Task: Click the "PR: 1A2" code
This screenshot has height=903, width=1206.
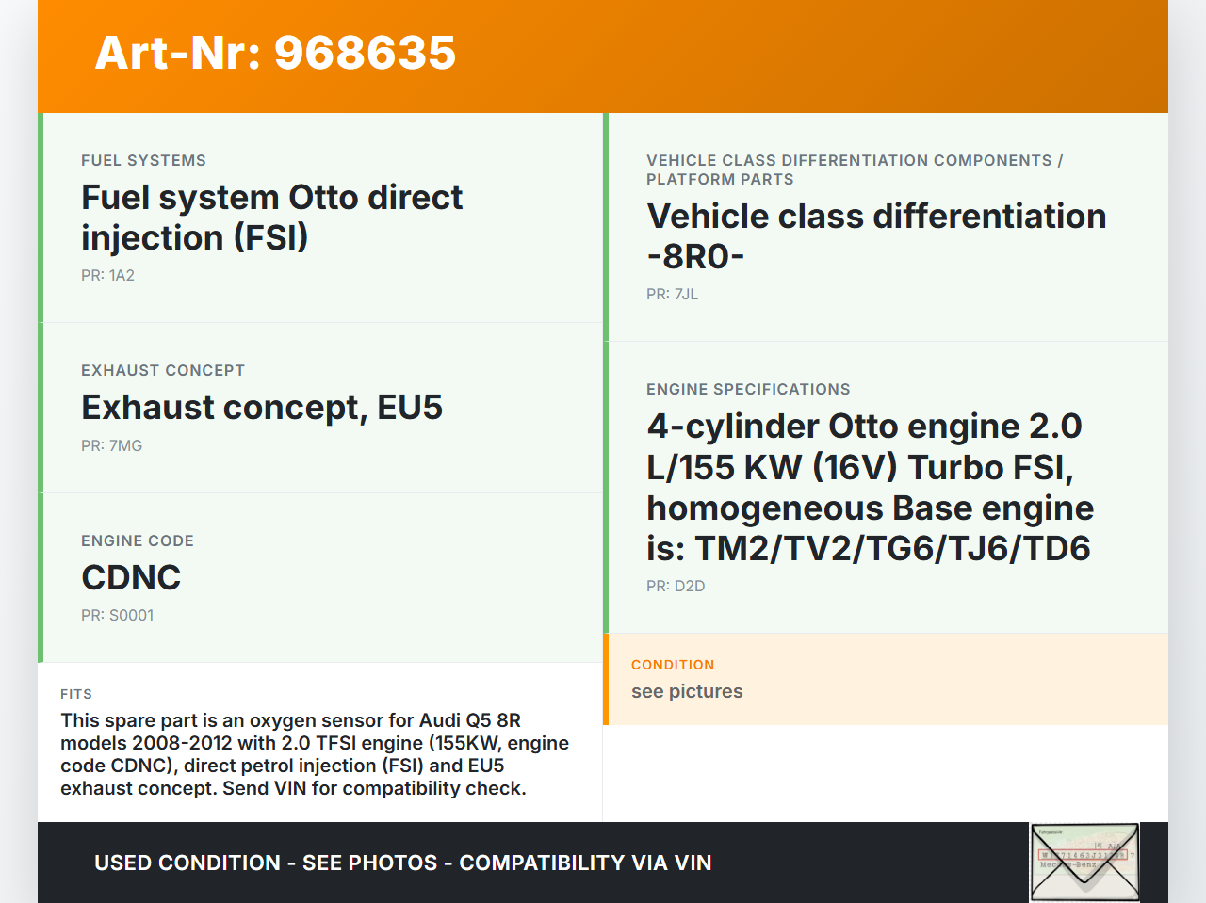Action: pyautogui.click(x=107, y=275)
